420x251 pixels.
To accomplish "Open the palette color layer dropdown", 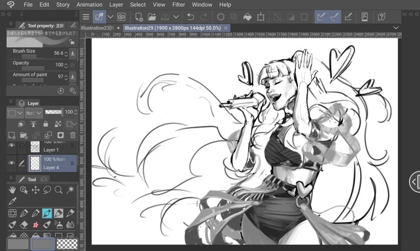I will coord(15,113).
